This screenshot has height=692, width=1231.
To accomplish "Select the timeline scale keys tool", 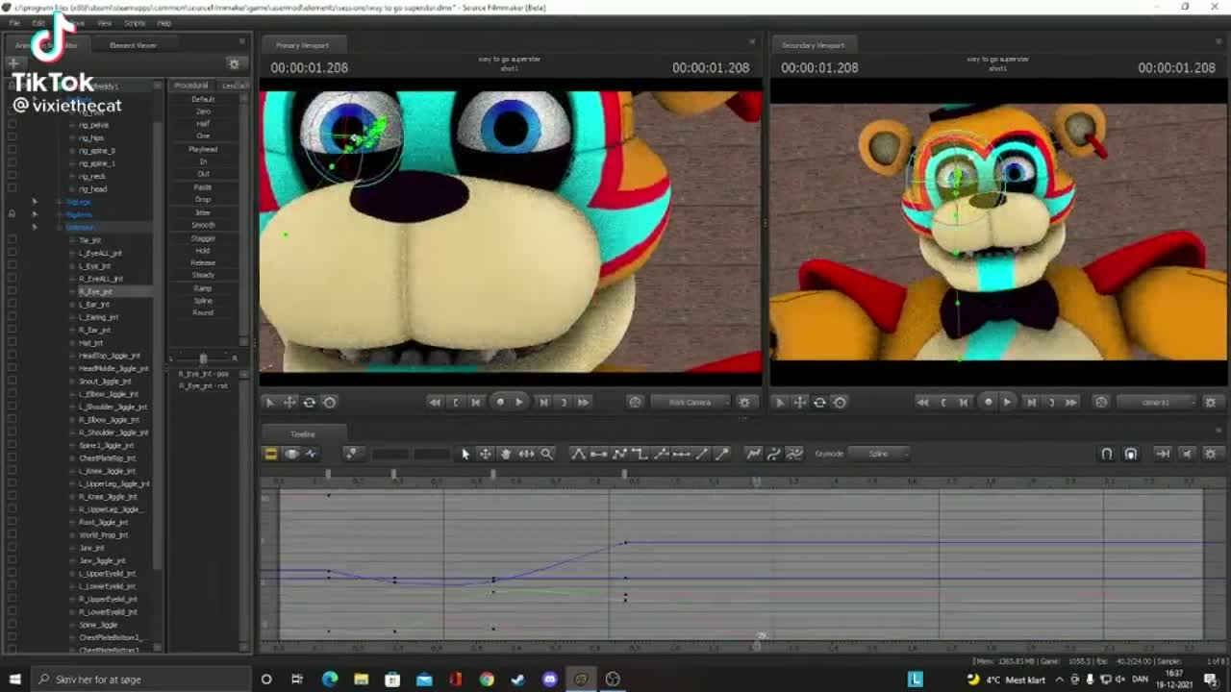I will (x=526, y=454).
